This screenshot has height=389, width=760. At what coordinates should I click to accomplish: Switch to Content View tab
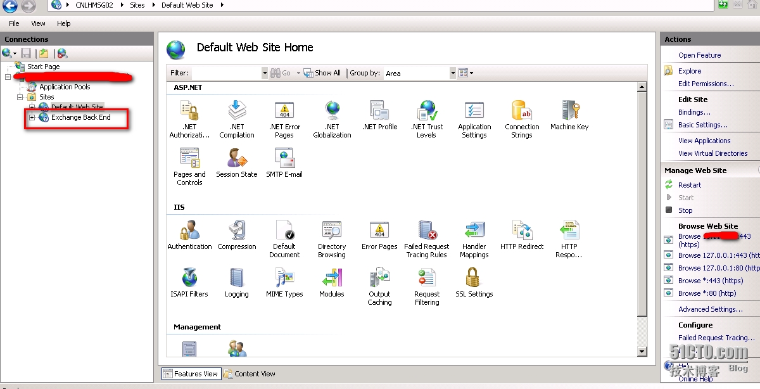coord(250,374)
